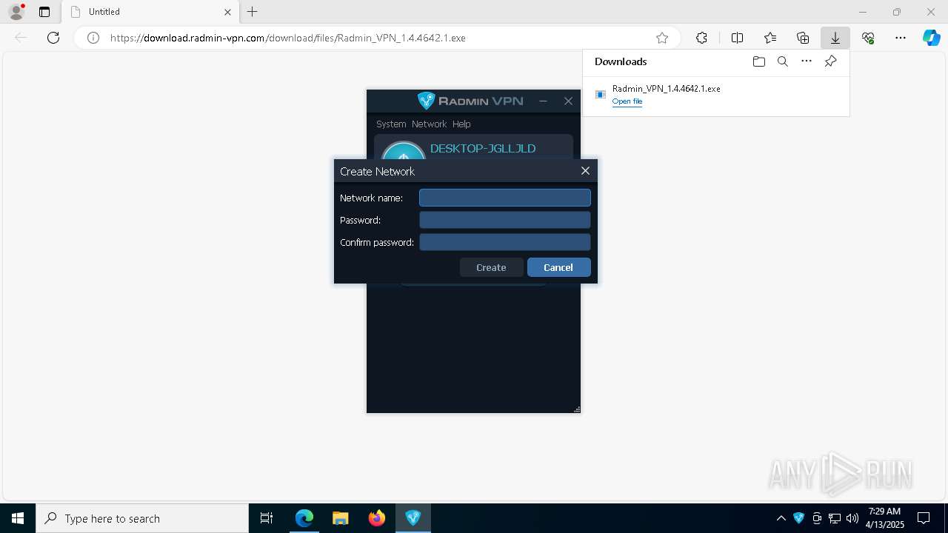Click the address bar URL
948x533 pixels.
pos(288,38)
